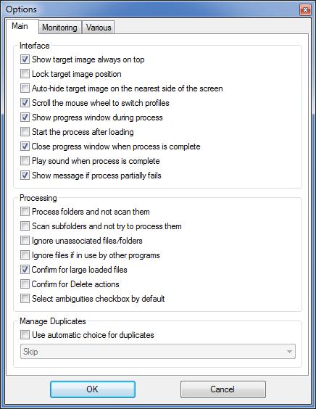Enable Play sound when process is complete
Image resolution: width=316 pixels, height=409 pixels.
[25, 161]
